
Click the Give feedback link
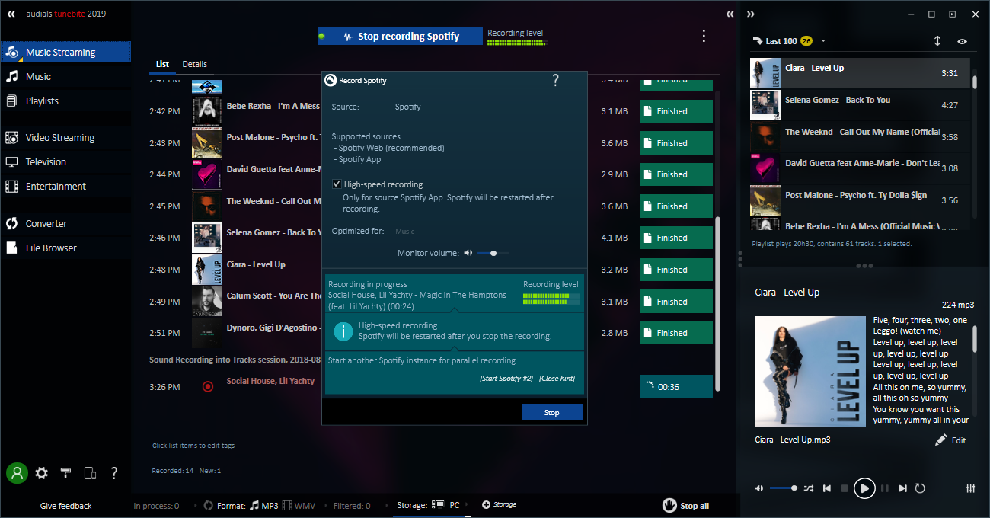[65, 506]
